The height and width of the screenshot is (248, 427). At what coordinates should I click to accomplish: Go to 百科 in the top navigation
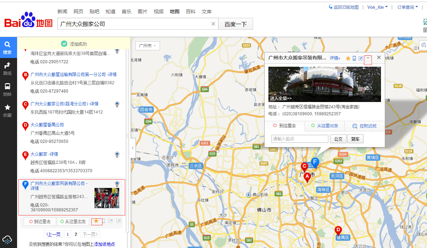pyautogui.click(x=191, y=12)
